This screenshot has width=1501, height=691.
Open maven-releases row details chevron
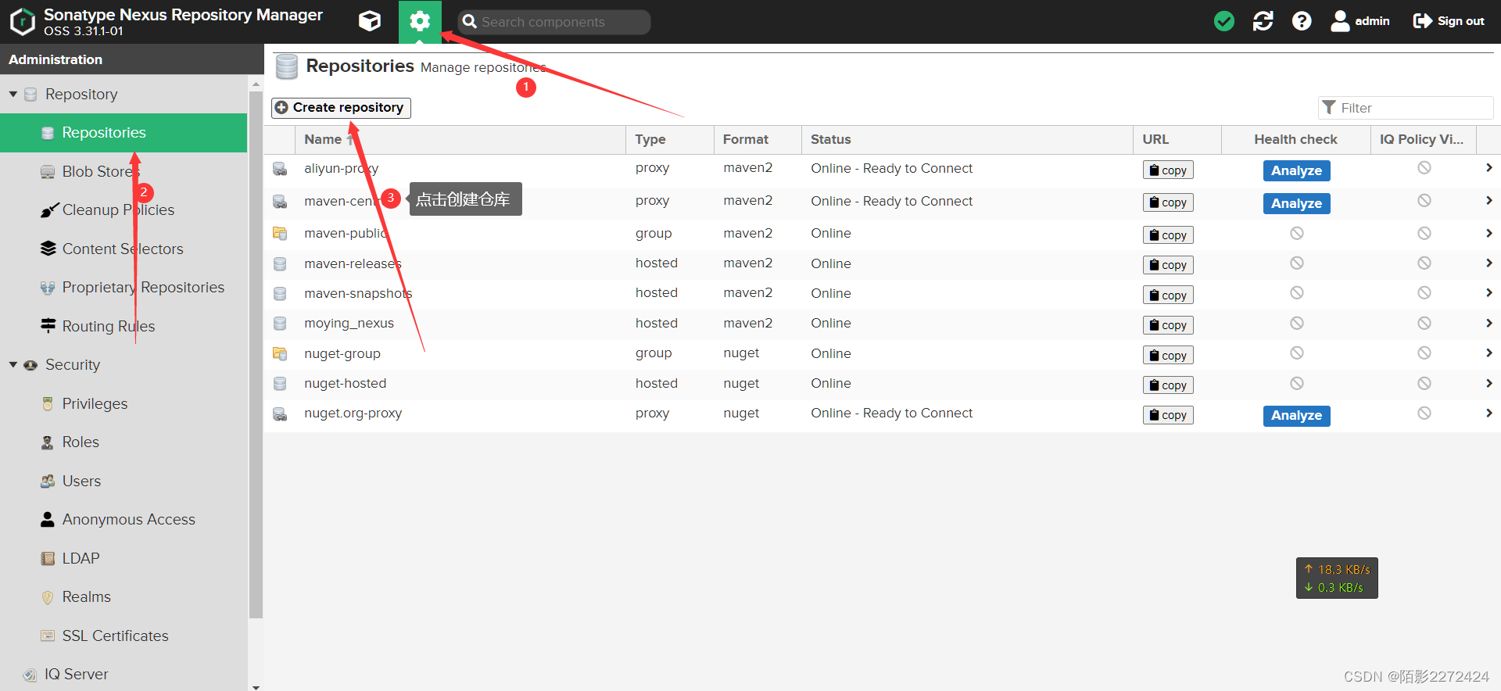(x=1488, y=263)
